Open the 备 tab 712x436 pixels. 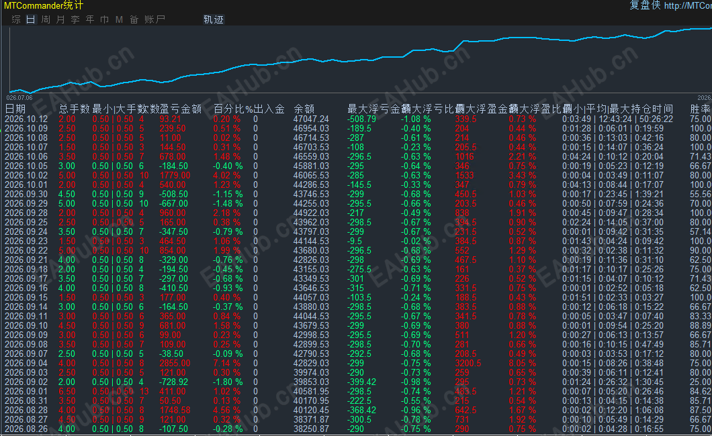[x=134, y=19]
